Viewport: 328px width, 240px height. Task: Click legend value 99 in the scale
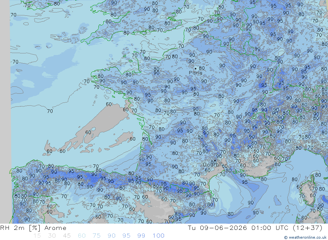(x=141, y=236)
